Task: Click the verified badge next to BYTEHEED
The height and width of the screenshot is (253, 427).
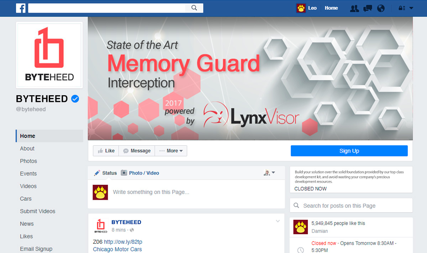Action: pyautogui.click(x=75, y=99)
